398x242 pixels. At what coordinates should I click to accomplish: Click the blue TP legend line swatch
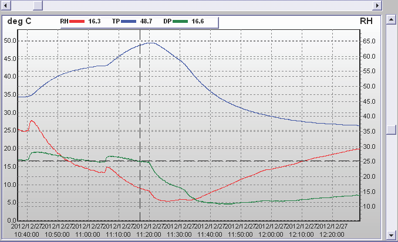click(128, 21)
